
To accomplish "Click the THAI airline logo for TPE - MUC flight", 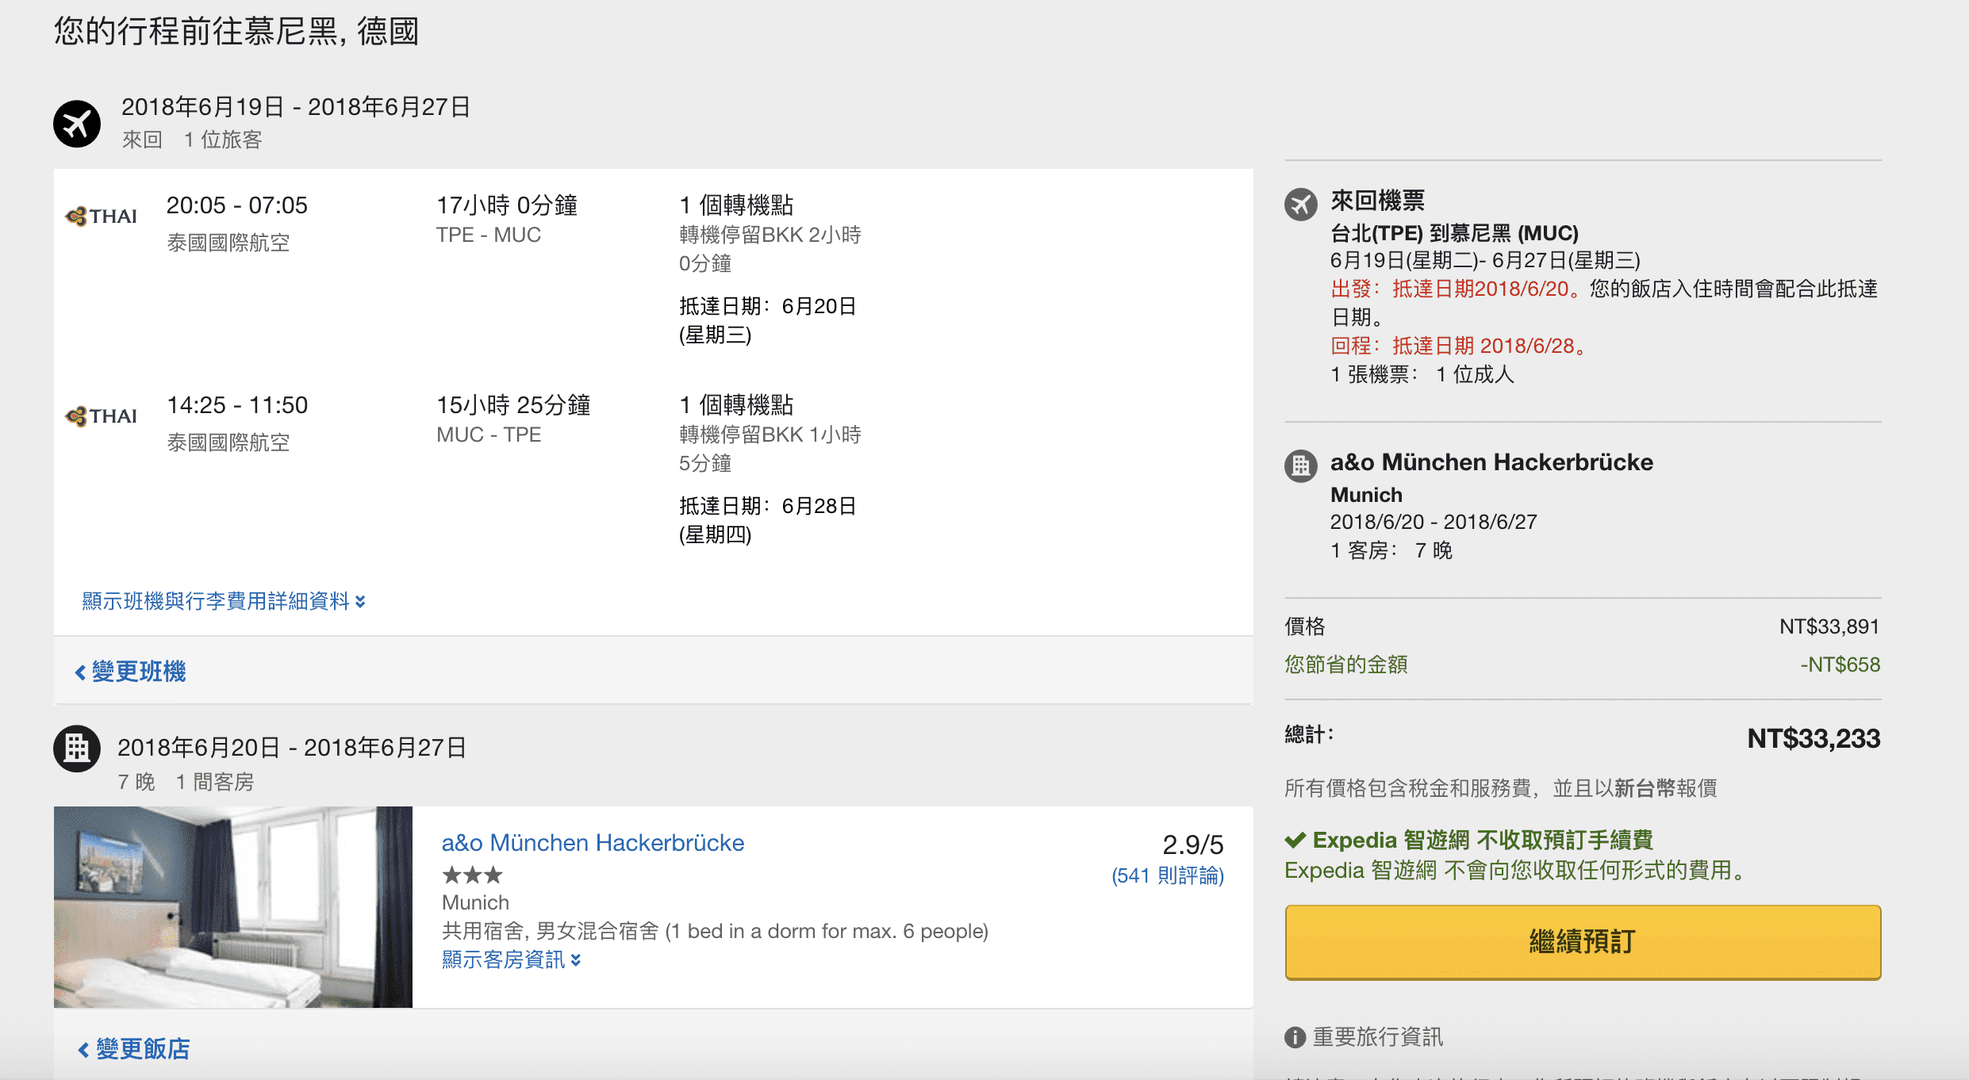I will 101,216.
